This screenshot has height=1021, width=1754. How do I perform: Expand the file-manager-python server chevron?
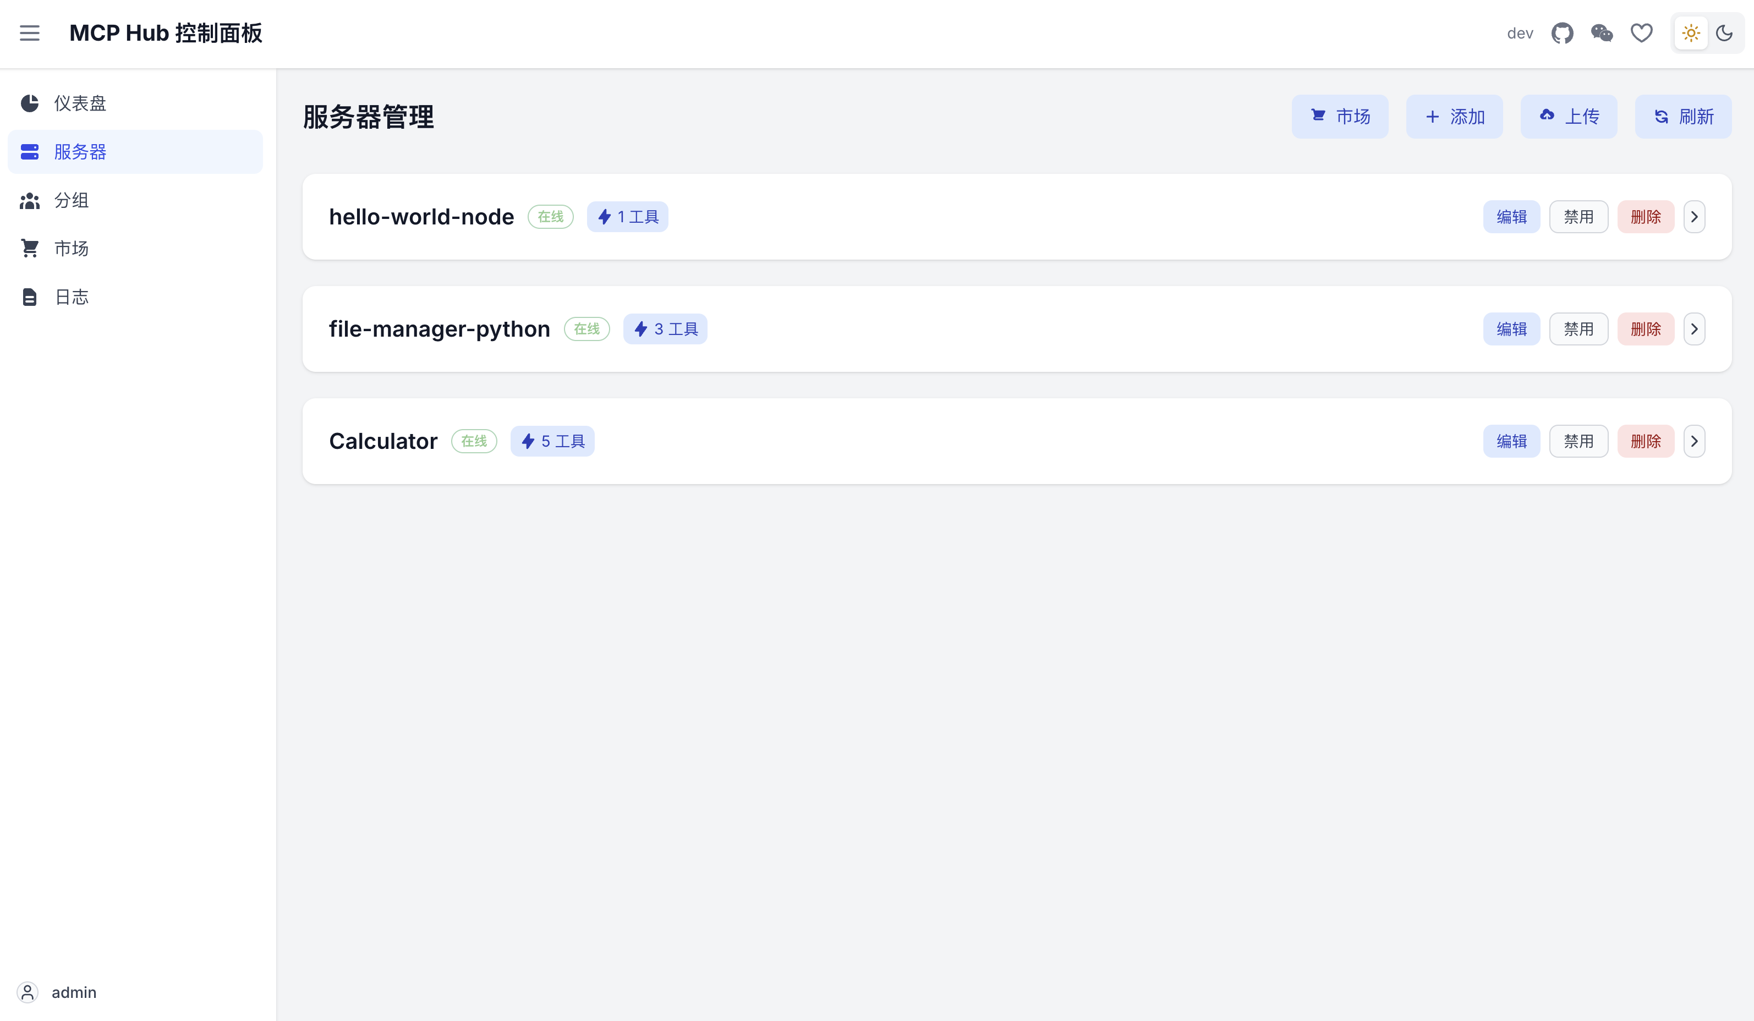pyautogui.click(x=1694, y=328)
